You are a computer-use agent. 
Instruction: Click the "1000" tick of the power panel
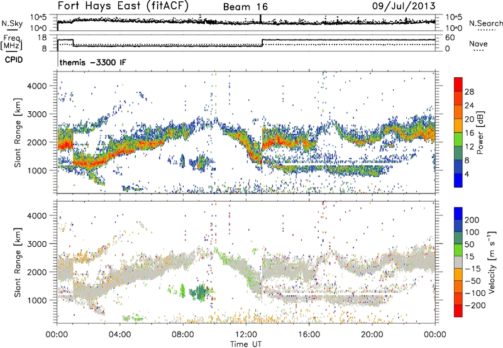(x=36, y=170)
